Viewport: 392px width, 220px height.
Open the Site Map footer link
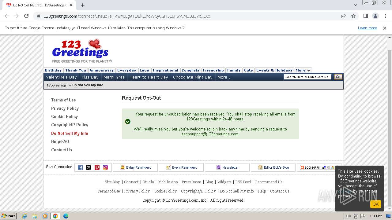[112, 182]
